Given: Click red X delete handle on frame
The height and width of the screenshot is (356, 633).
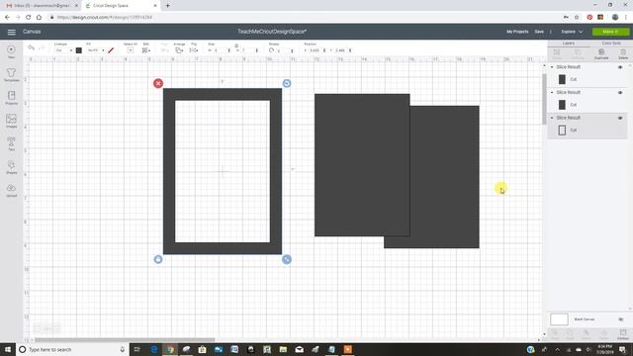Looking at the screenshot, I should tap(158, 83).
